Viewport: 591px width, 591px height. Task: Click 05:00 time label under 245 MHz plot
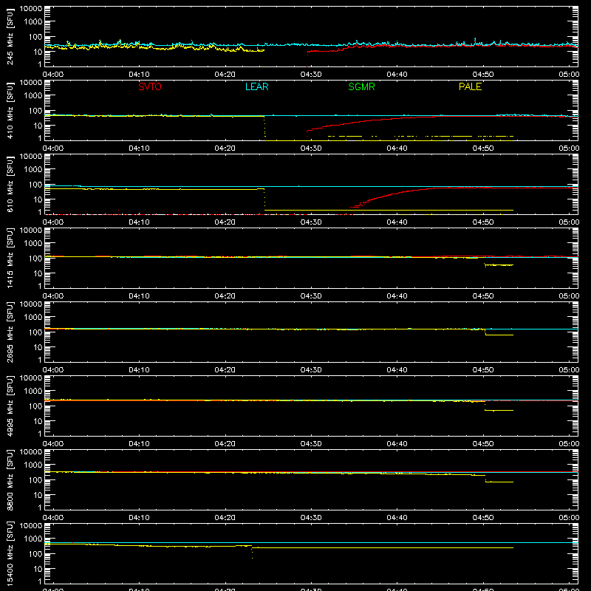569,75
